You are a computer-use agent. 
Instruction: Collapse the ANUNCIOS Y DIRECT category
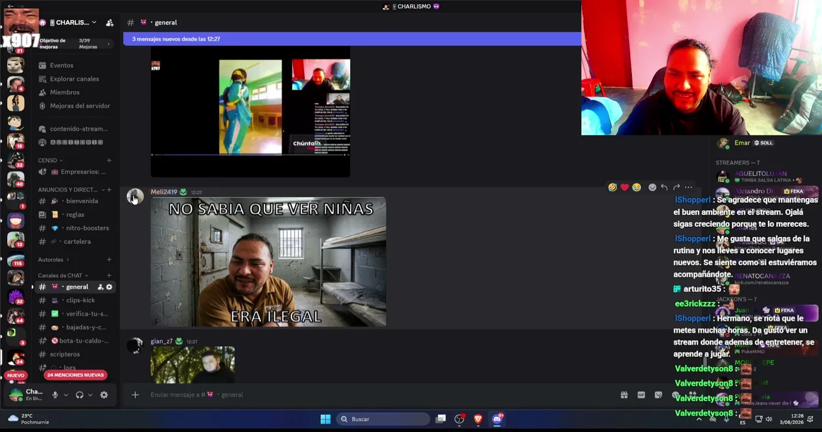(71, 190)
